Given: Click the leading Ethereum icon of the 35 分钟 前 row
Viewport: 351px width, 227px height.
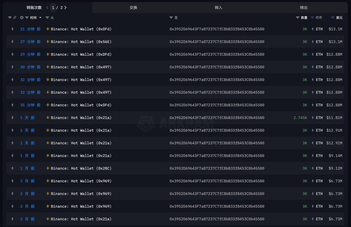Looking at the screenshot, I should pyautogui.click(x=12, y=105).
